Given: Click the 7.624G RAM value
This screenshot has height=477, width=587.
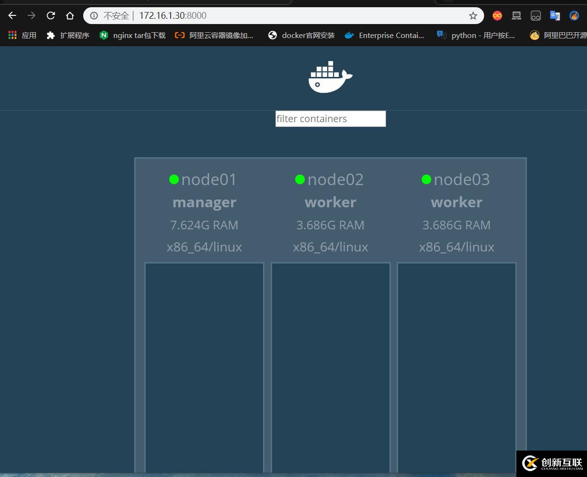Looking at the screenshot, I should coord(204,225).
